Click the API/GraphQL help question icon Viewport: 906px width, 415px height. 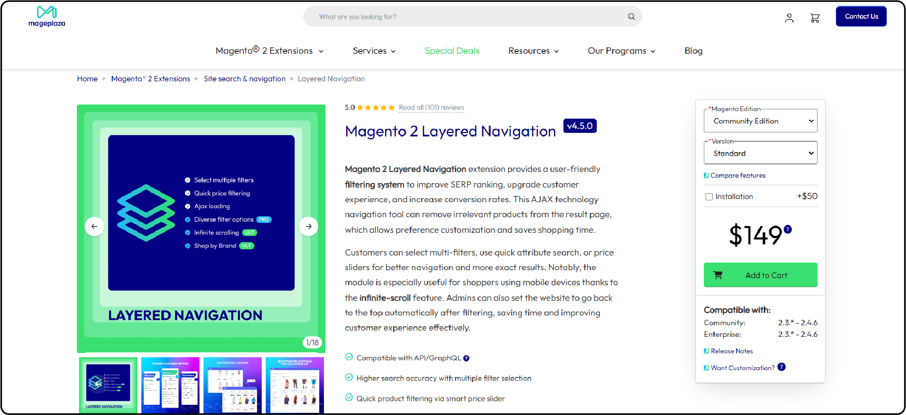(x=466, y=358)
